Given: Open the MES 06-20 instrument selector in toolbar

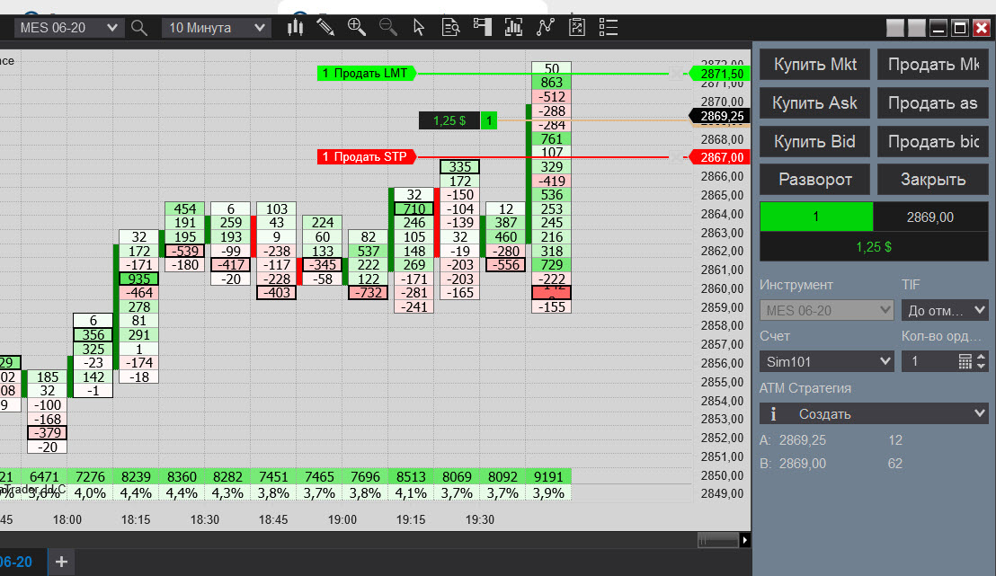Looking at the screenshot, I should [68, 28].
